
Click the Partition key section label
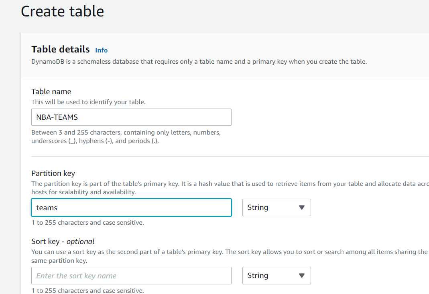[53, 173]
